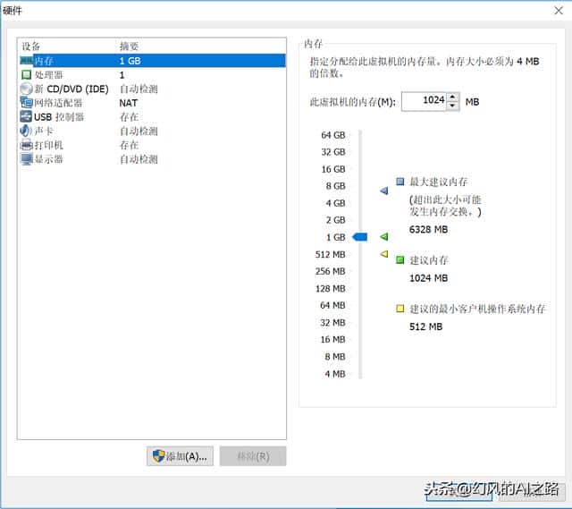
Task: Click the blue memory slider handle at 1 GB
Action: pos(360,237)
